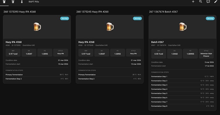Viewport: 220px width, 115px height.
Task: Click '21 mar 2026' in card ID 1375393
Action: point(63,60)
